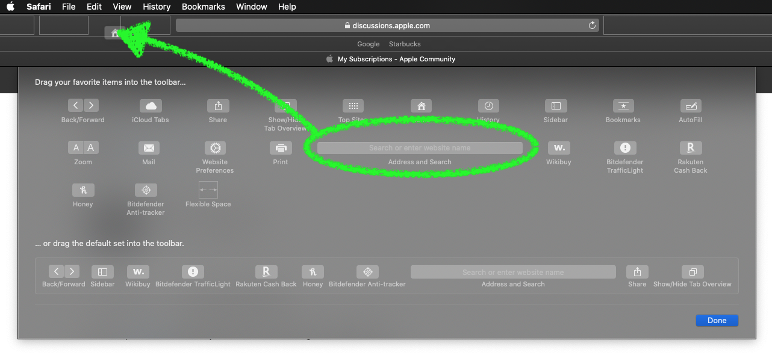Click the Forward arrow in the palette's Back/Forward item
Screen dimensions: 772x355
tap(91, 105)
